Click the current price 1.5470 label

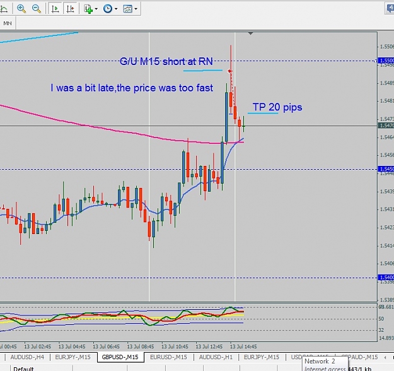pos(386,126)
